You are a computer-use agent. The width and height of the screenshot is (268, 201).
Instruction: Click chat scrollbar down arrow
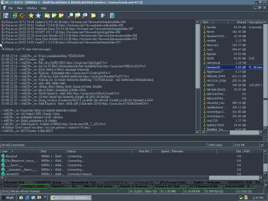pyautogui.click(x=197, y=132)
